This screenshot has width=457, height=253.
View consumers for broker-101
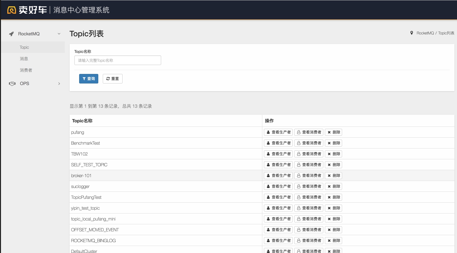point(309,176)
